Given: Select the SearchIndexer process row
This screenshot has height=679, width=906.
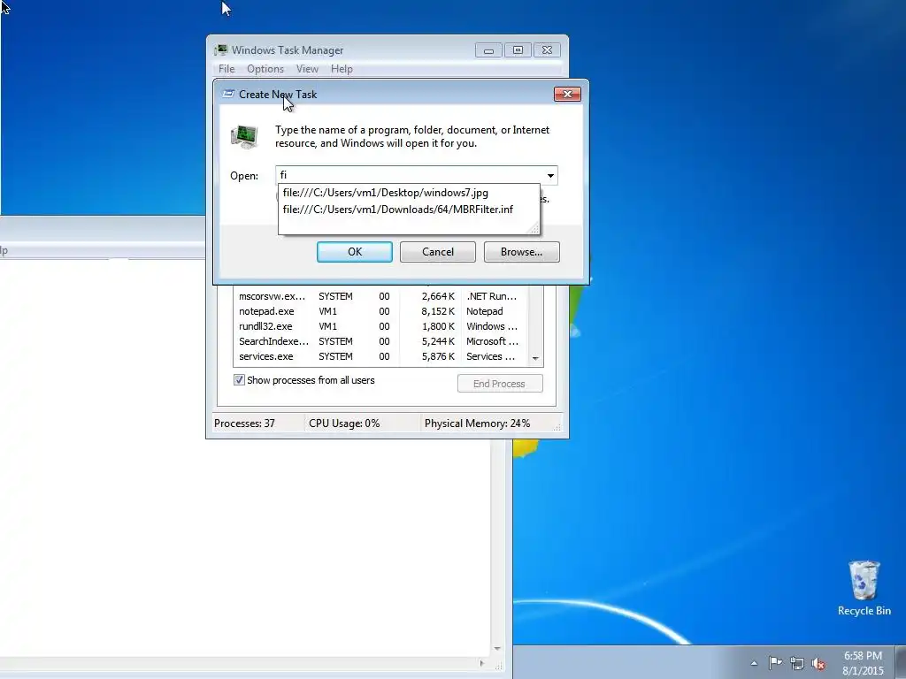Looking at the screenshot, I should pyautogui.click(x=381, y=341).
